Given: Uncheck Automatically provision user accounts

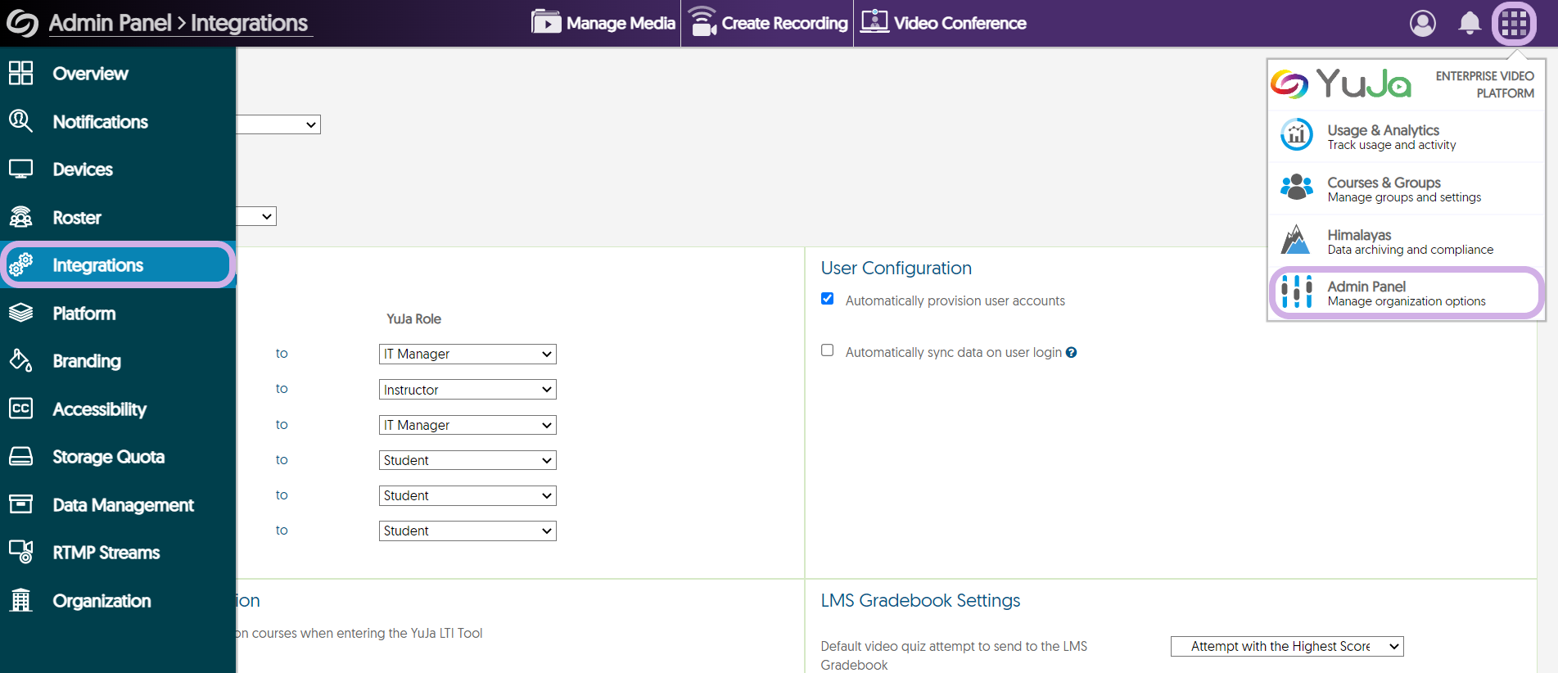Looking at the screenshot, I should click(x=828, y=299).
